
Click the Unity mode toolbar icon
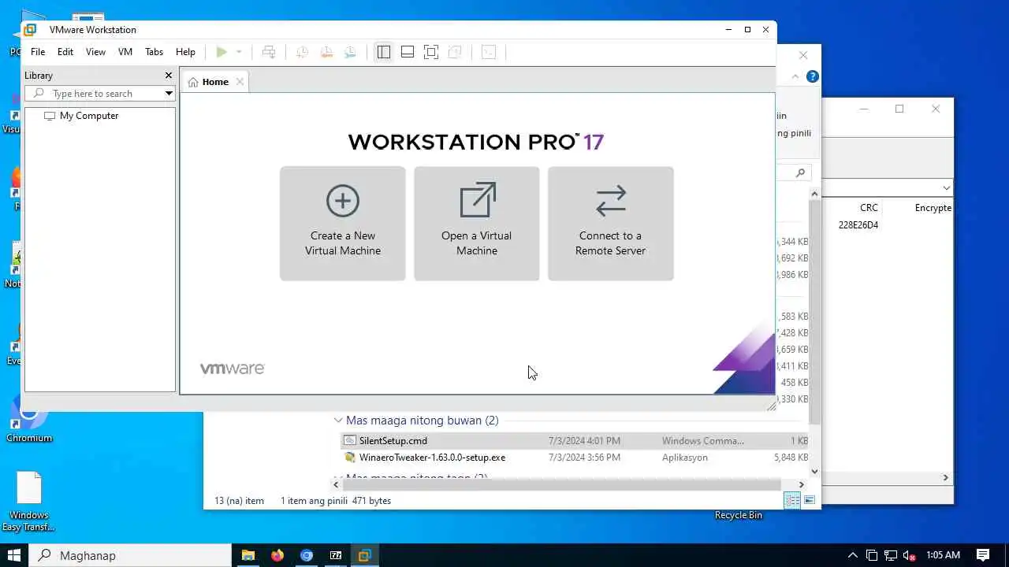tap(455, 52)
